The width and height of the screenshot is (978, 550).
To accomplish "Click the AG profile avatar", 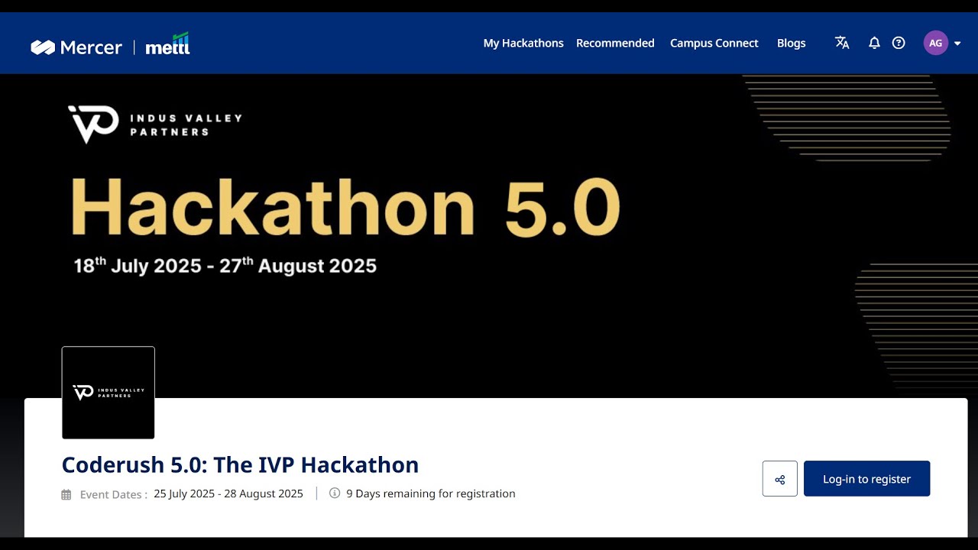I will (935, 43).
